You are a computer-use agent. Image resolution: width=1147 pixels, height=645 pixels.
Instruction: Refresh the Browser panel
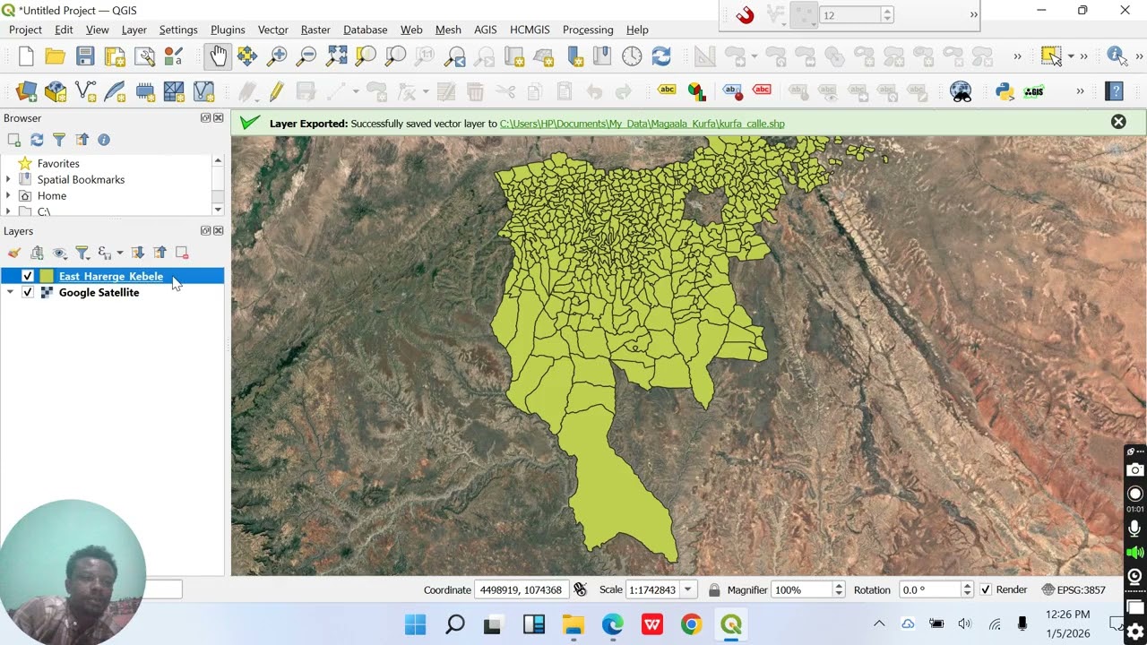(x=37, y=140)
